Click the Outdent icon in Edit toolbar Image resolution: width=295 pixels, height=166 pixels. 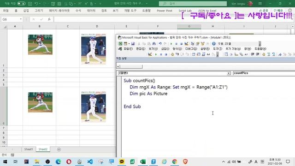pos(258,54)
